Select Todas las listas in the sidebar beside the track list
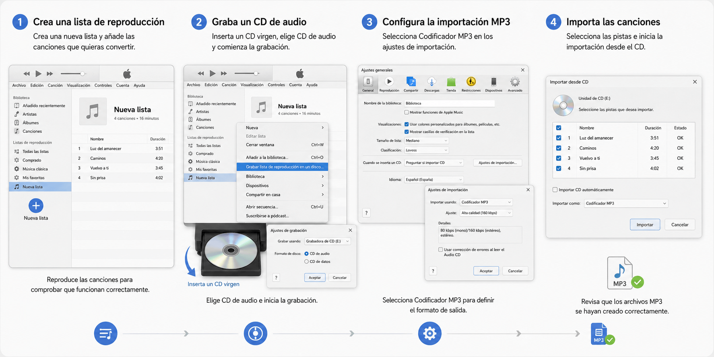 click(35, 151)
